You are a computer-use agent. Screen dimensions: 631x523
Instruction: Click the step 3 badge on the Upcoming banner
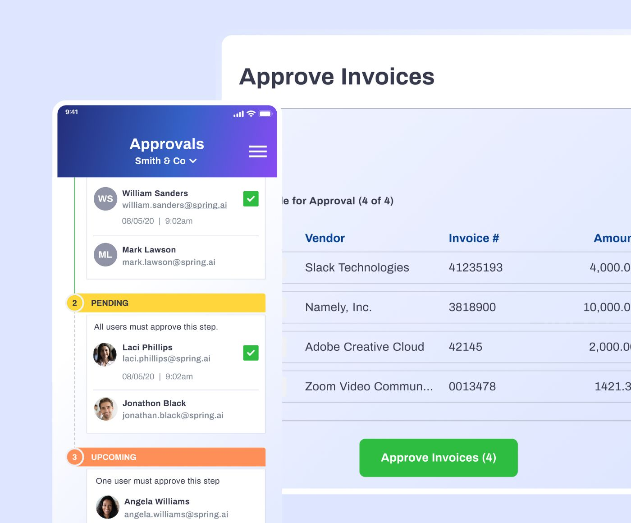74,457
